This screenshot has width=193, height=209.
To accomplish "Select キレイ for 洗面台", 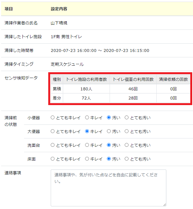I will point(87,145).
